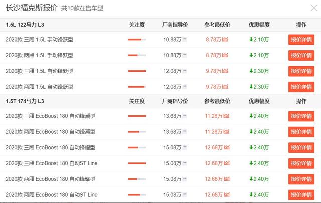The width and height of the screenshot is (321, 203).
Task: Open calculator icon for 两厢 EcoBoost 180 自动ST Line
Action: (x=185, y=195)
